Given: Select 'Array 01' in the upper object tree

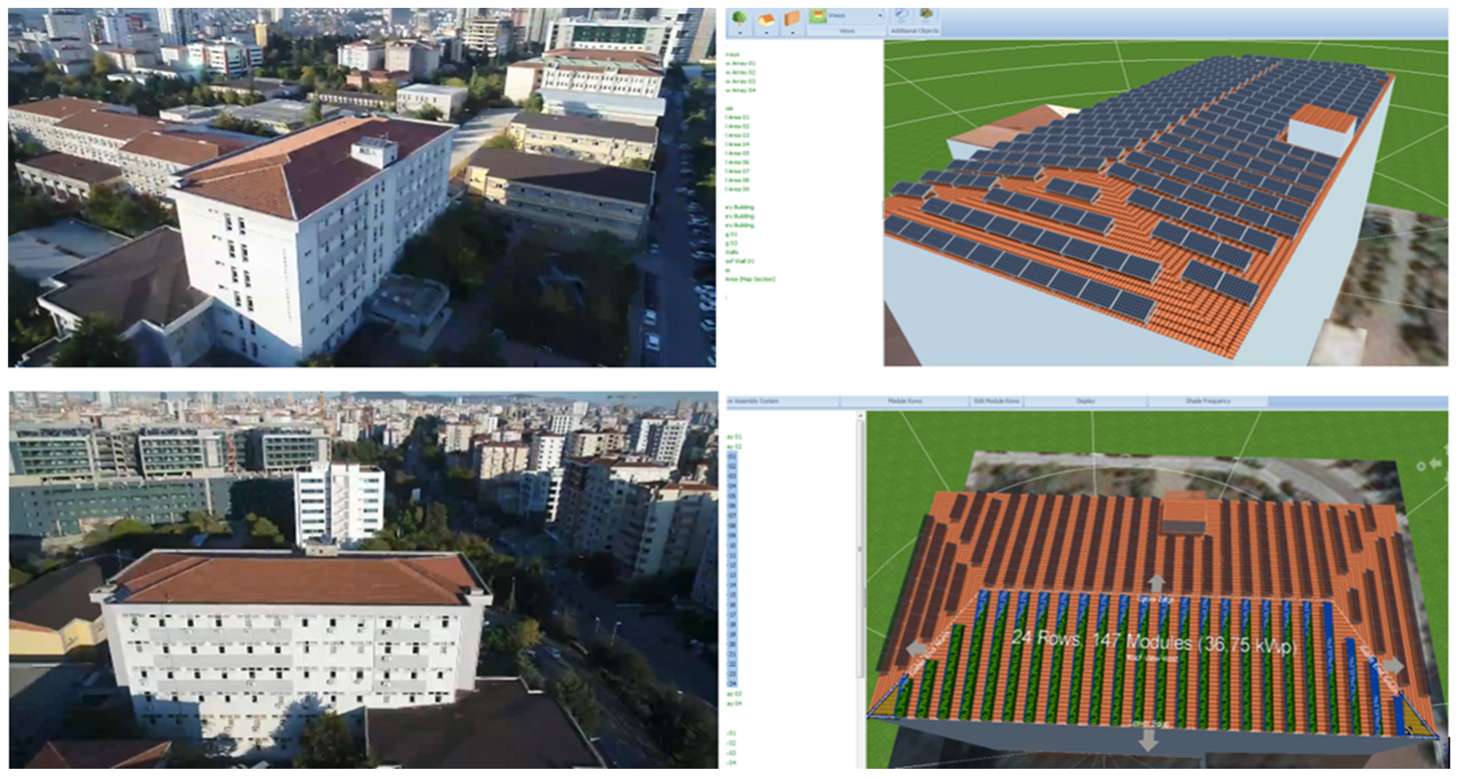Looking at the screenshot, I should (741, 64).
